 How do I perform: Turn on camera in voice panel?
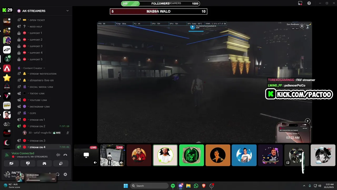click(11, 164)
